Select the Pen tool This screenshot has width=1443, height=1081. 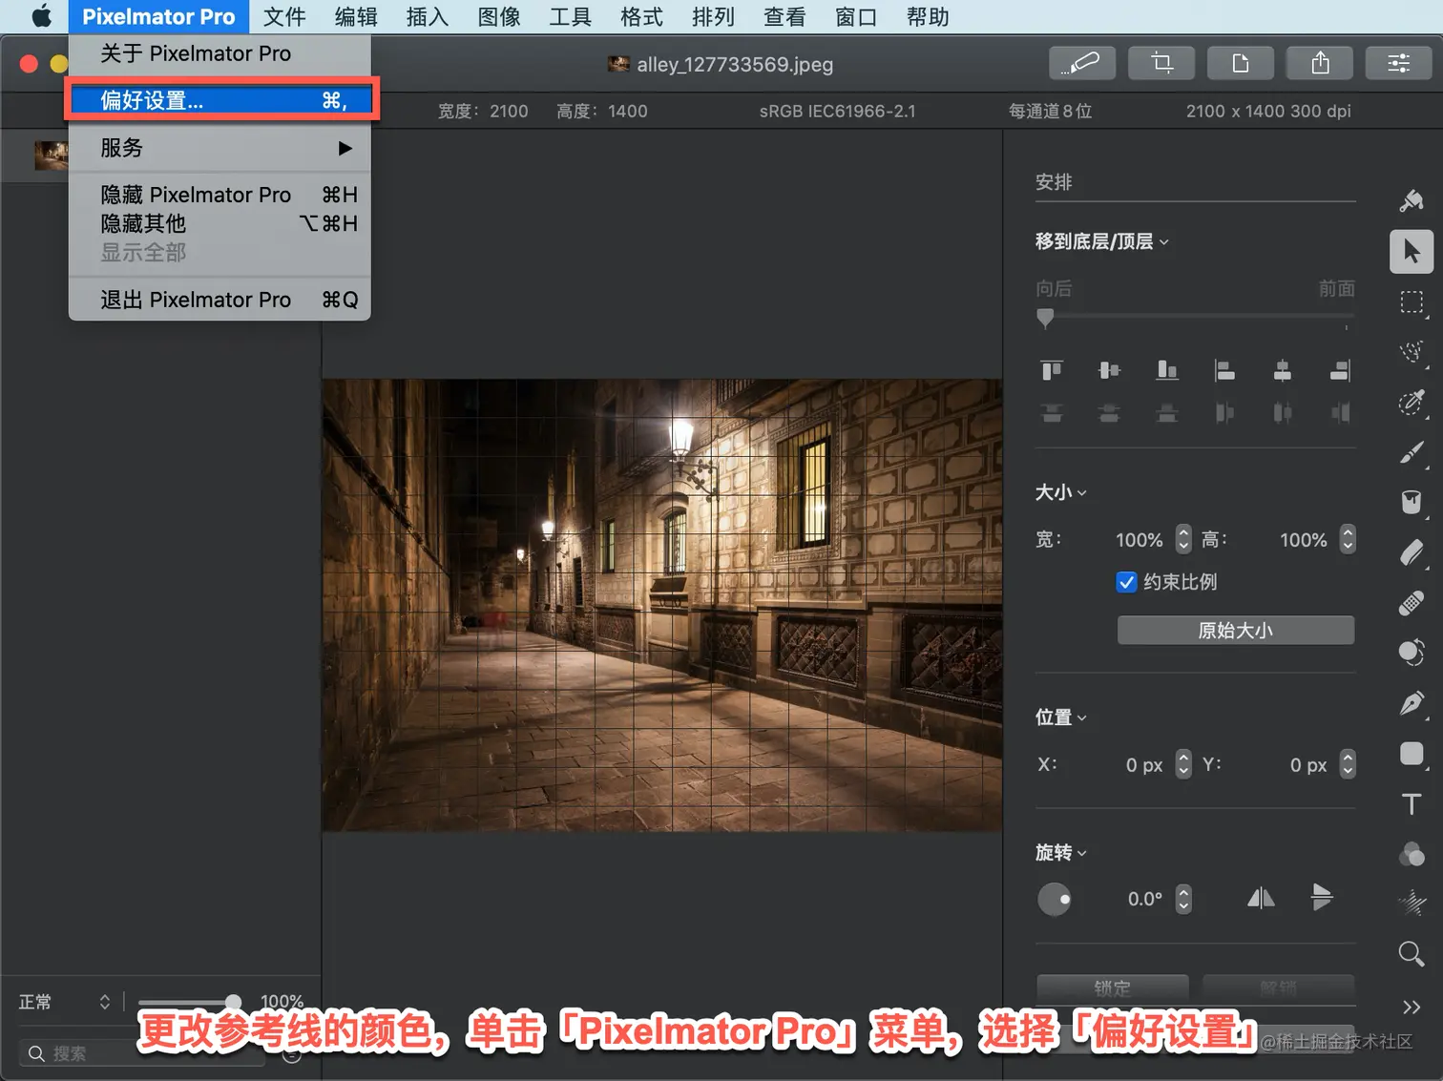pos(1412,703)
